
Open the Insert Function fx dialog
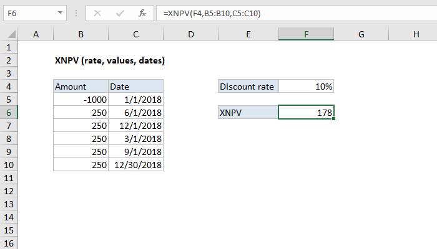coord(142,12)
